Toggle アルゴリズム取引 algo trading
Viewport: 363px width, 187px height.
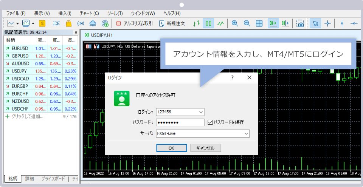tap(134, 23)
